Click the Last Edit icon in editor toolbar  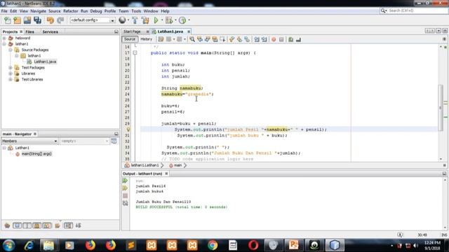pos(161,39)
